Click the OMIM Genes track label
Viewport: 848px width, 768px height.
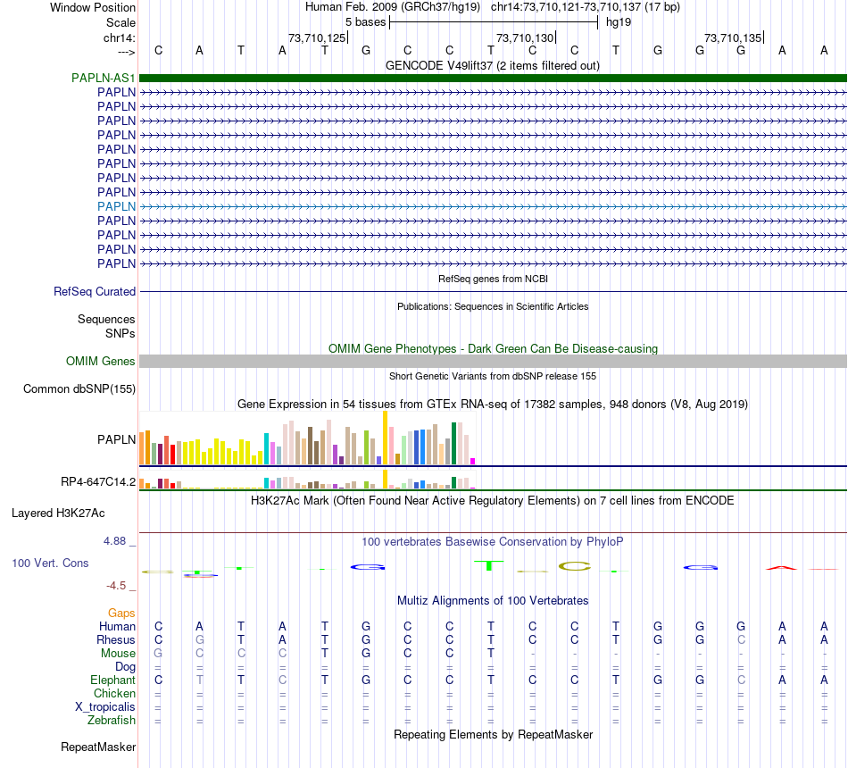100,361
